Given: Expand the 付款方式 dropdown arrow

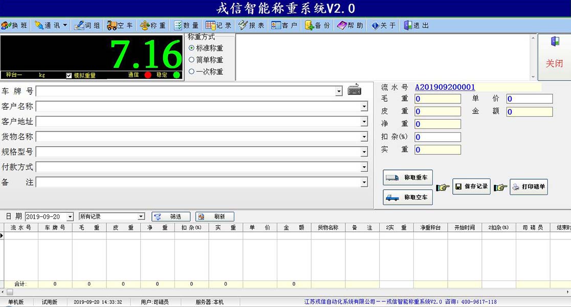Looking at the screenshot, I should (x=364, y=167).
